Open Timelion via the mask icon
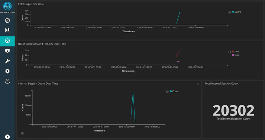 (7, 51)
